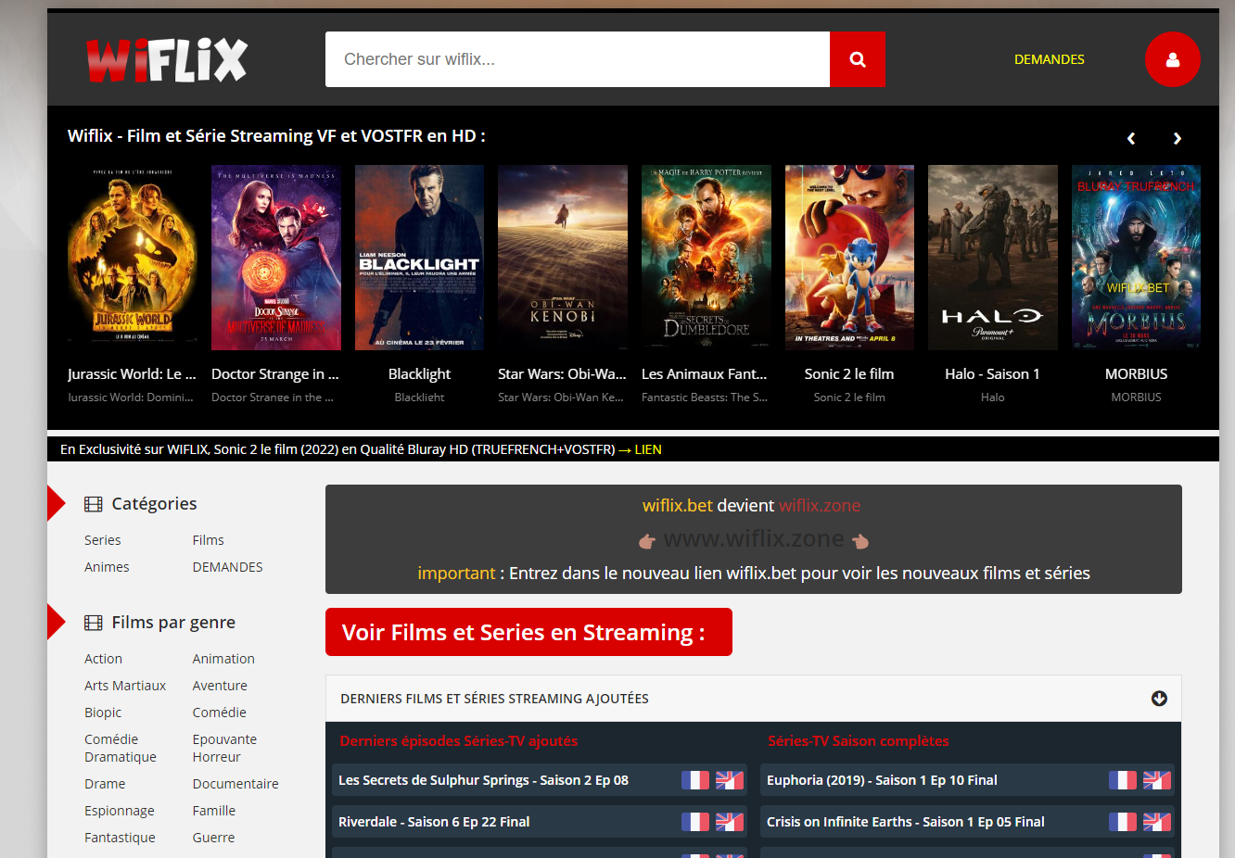Viewport: 1235px width, 858px height.
Task: Go to next carousel slide arrow
Action: pyautogui.click(x=1178, y=138)
